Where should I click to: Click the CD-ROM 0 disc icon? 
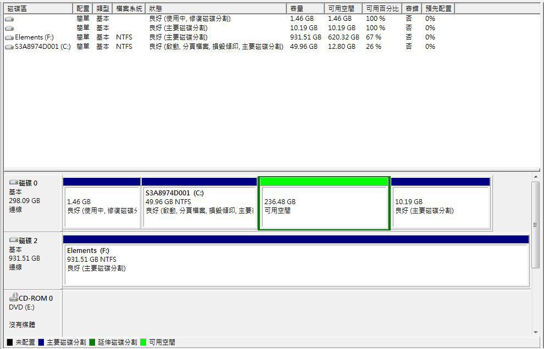[14, 297]
